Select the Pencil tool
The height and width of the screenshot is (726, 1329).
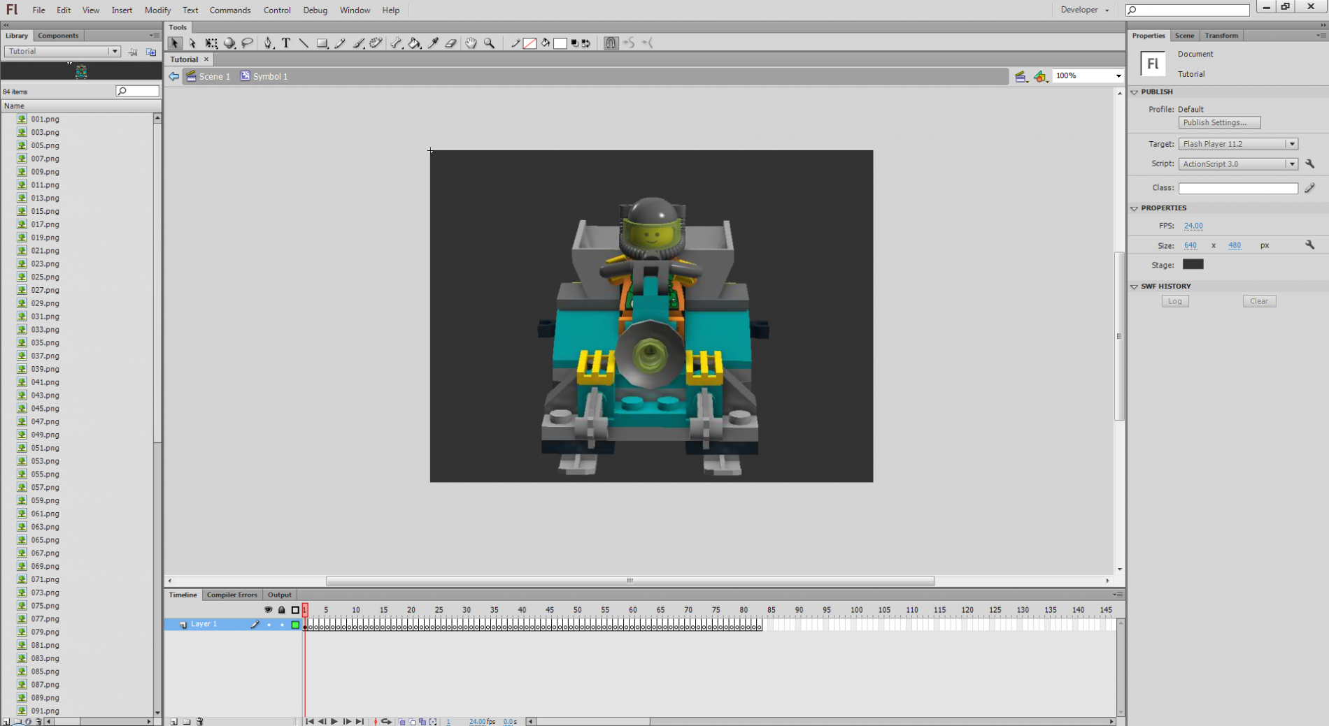pyautogui.click(x=340, y=43)
